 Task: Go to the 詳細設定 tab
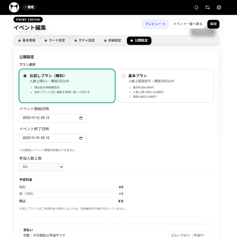pyautogui.click(x=112, y=40)
